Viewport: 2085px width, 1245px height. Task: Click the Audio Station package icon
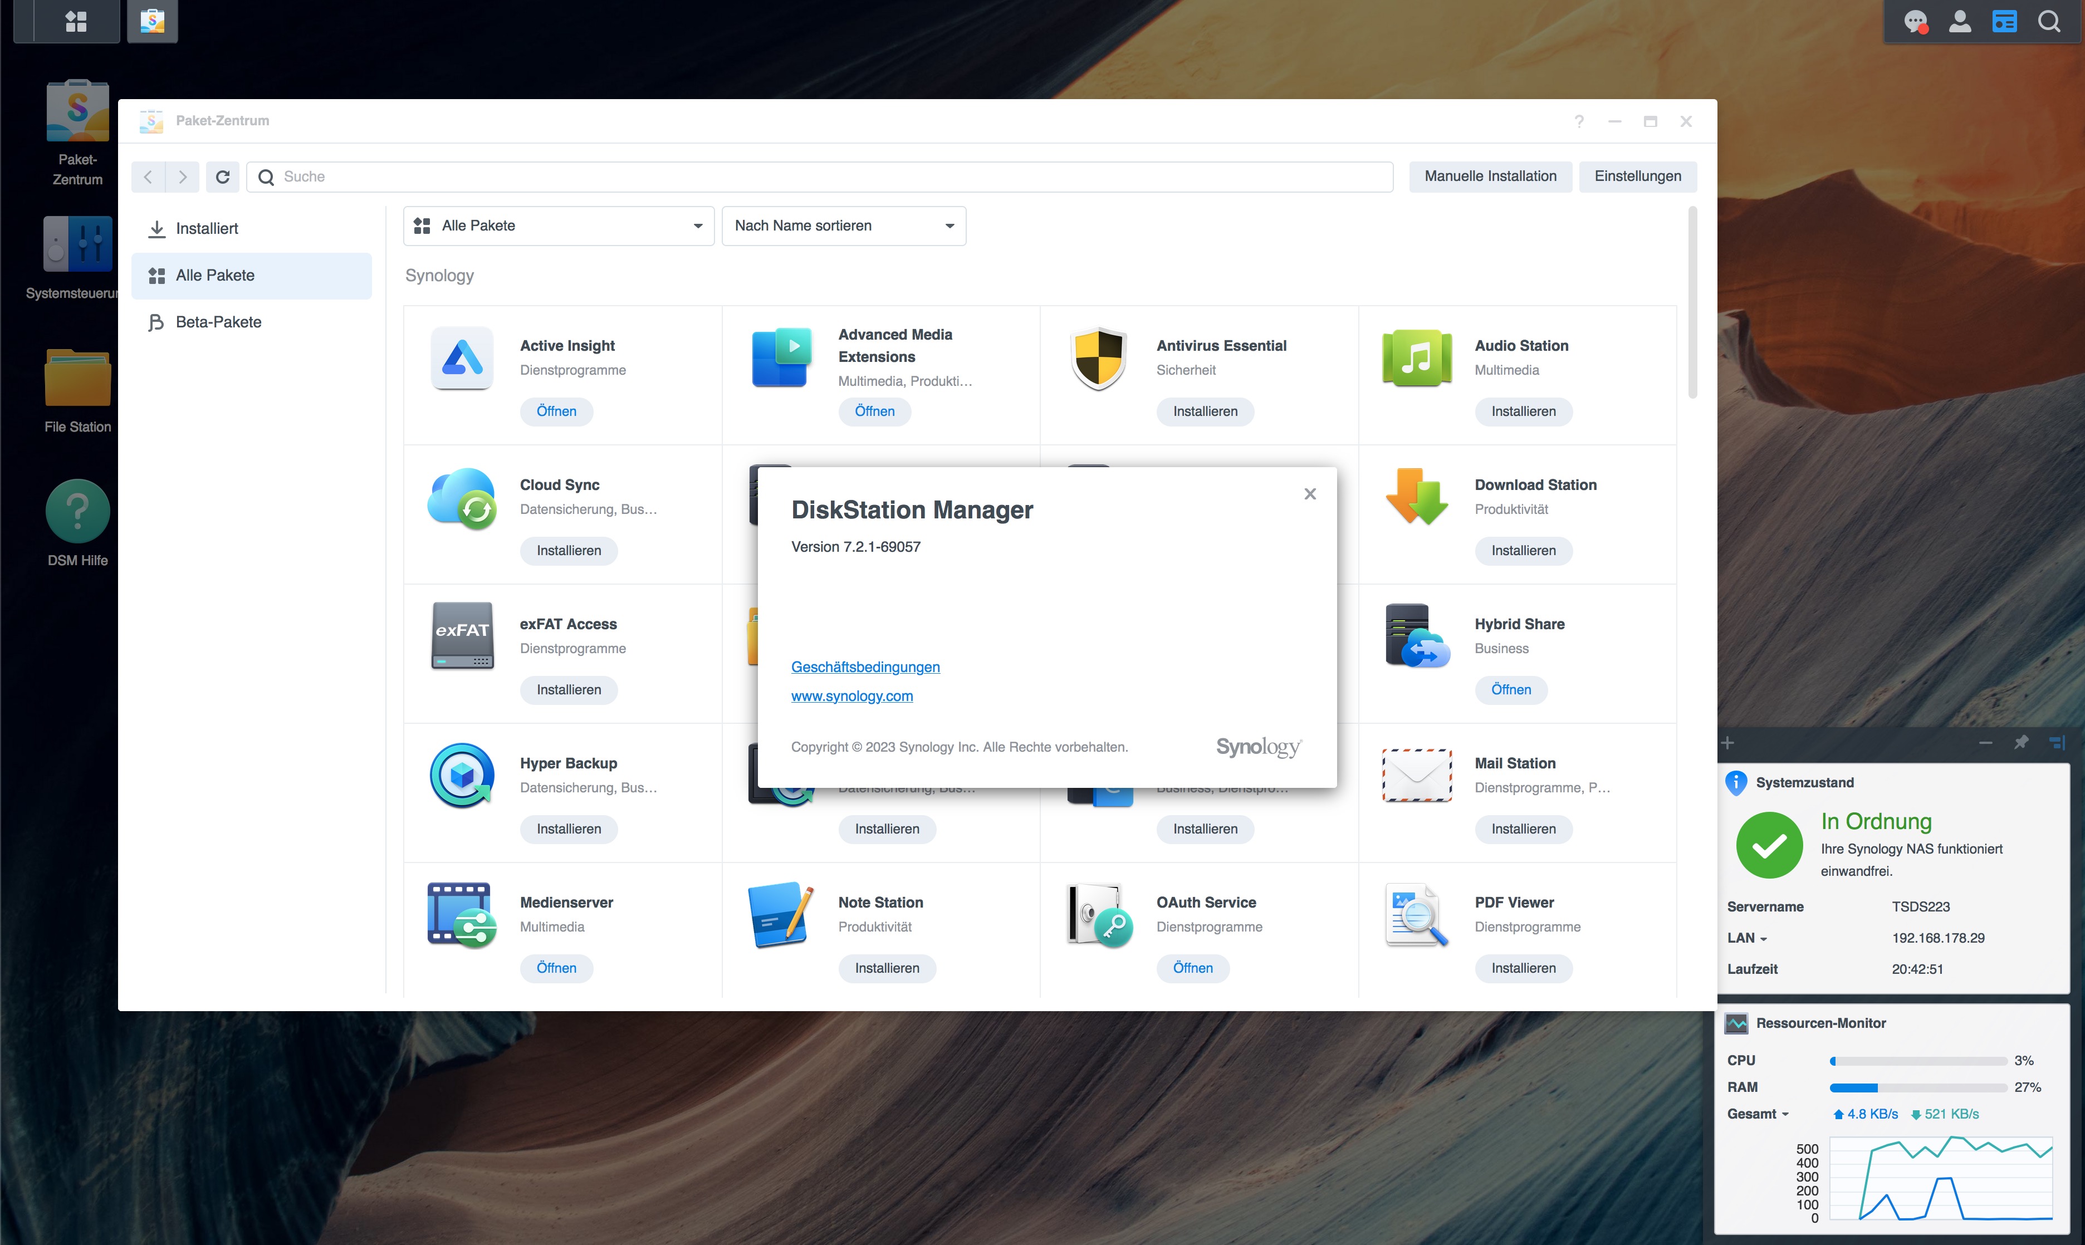[x=1416, y=358]
